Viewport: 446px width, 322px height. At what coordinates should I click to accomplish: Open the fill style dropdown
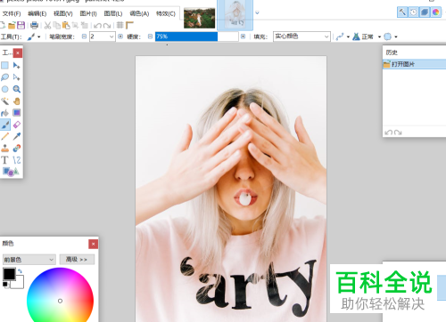point(301,36)
